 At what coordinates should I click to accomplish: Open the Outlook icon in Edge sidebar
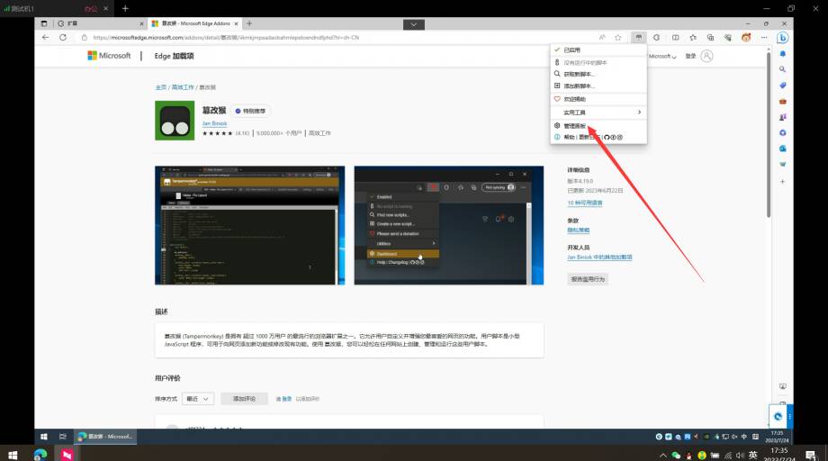(x=783, y=149)
